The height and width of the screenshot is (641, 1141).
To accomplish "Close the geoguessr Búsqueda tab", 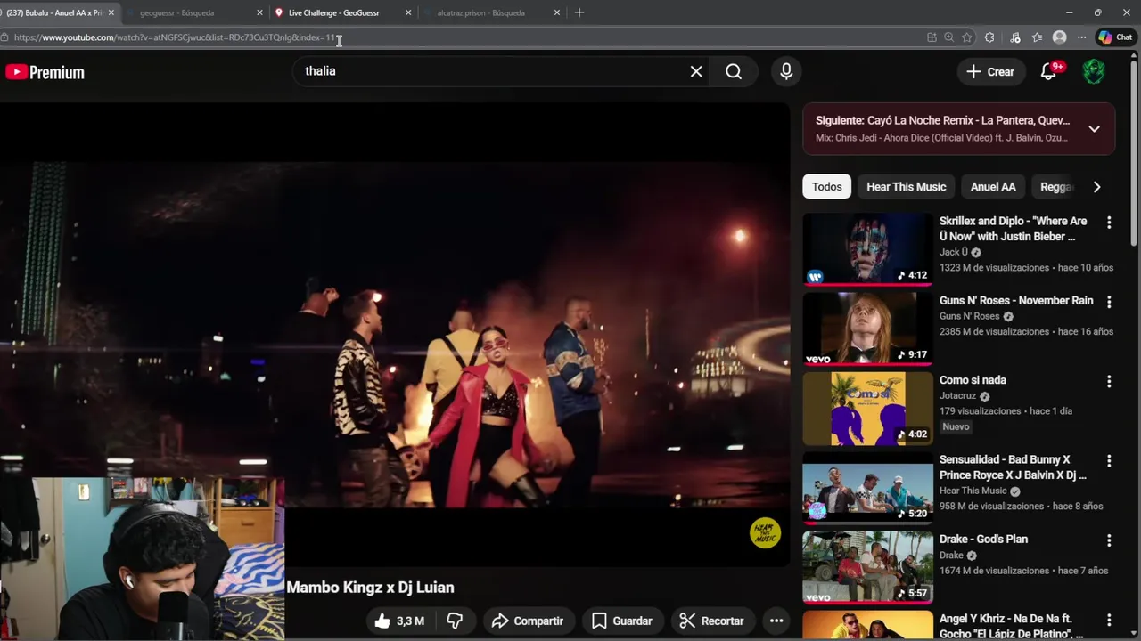I will coord(260,12).
